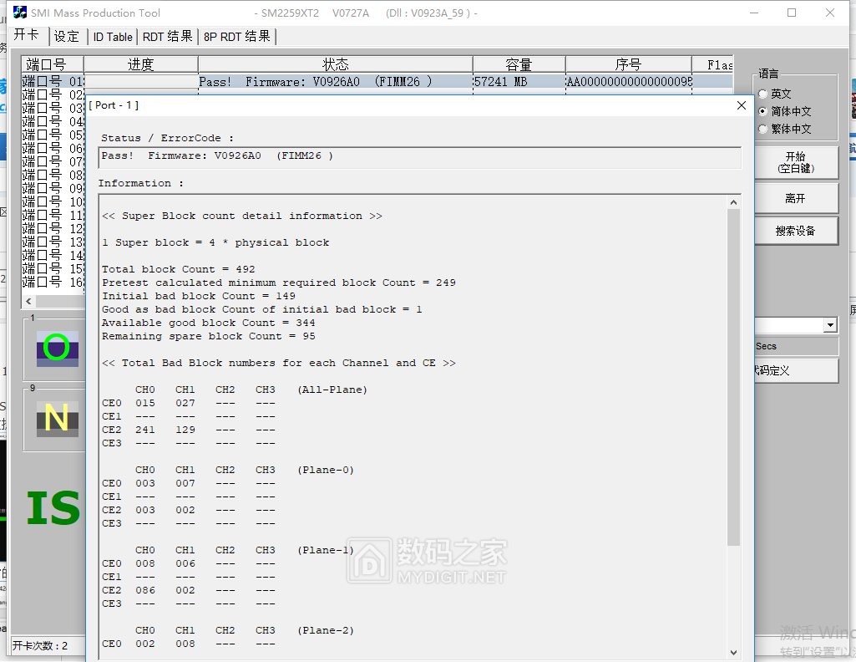This screenshot has width=856, height=662.
Task: Select the 繁體中文 language radio button
Action: click(x=762, y=129)
